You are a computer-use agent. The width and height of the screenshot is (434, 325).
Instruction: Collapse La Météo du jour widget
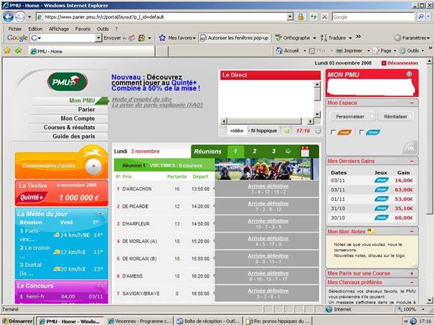coord(100,213)
